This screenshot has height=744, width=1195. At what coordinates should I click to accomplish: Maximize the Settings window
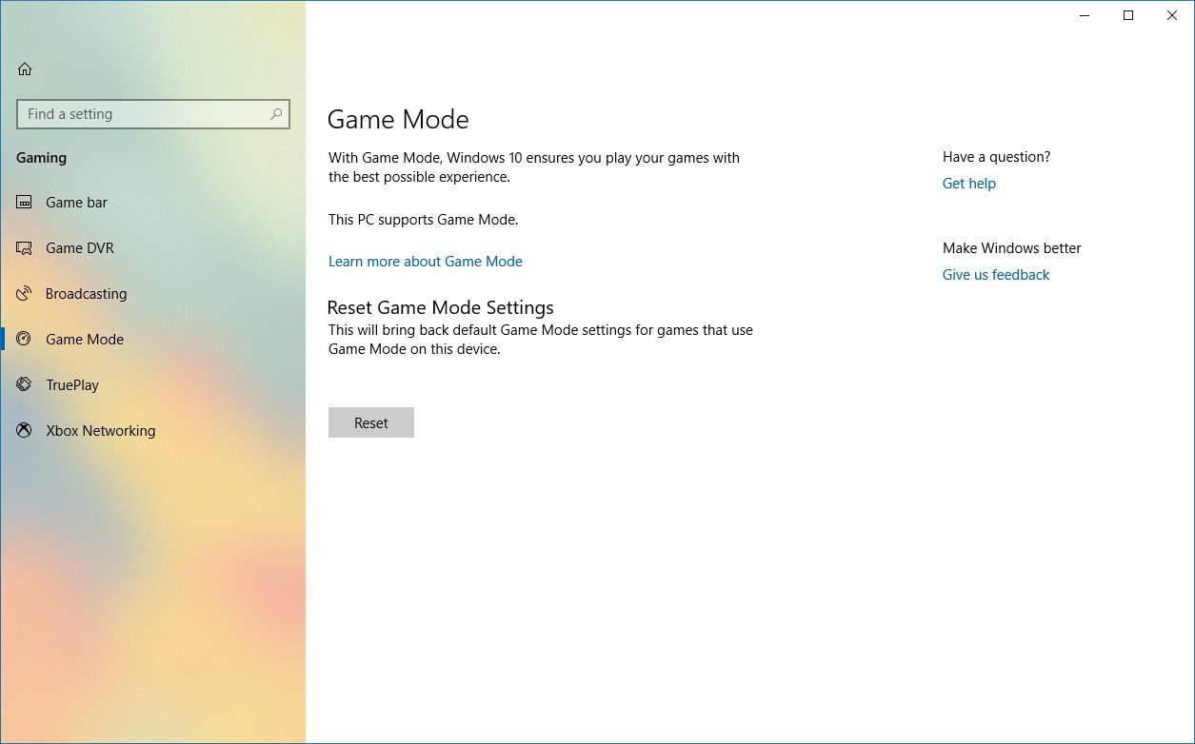1128,15
